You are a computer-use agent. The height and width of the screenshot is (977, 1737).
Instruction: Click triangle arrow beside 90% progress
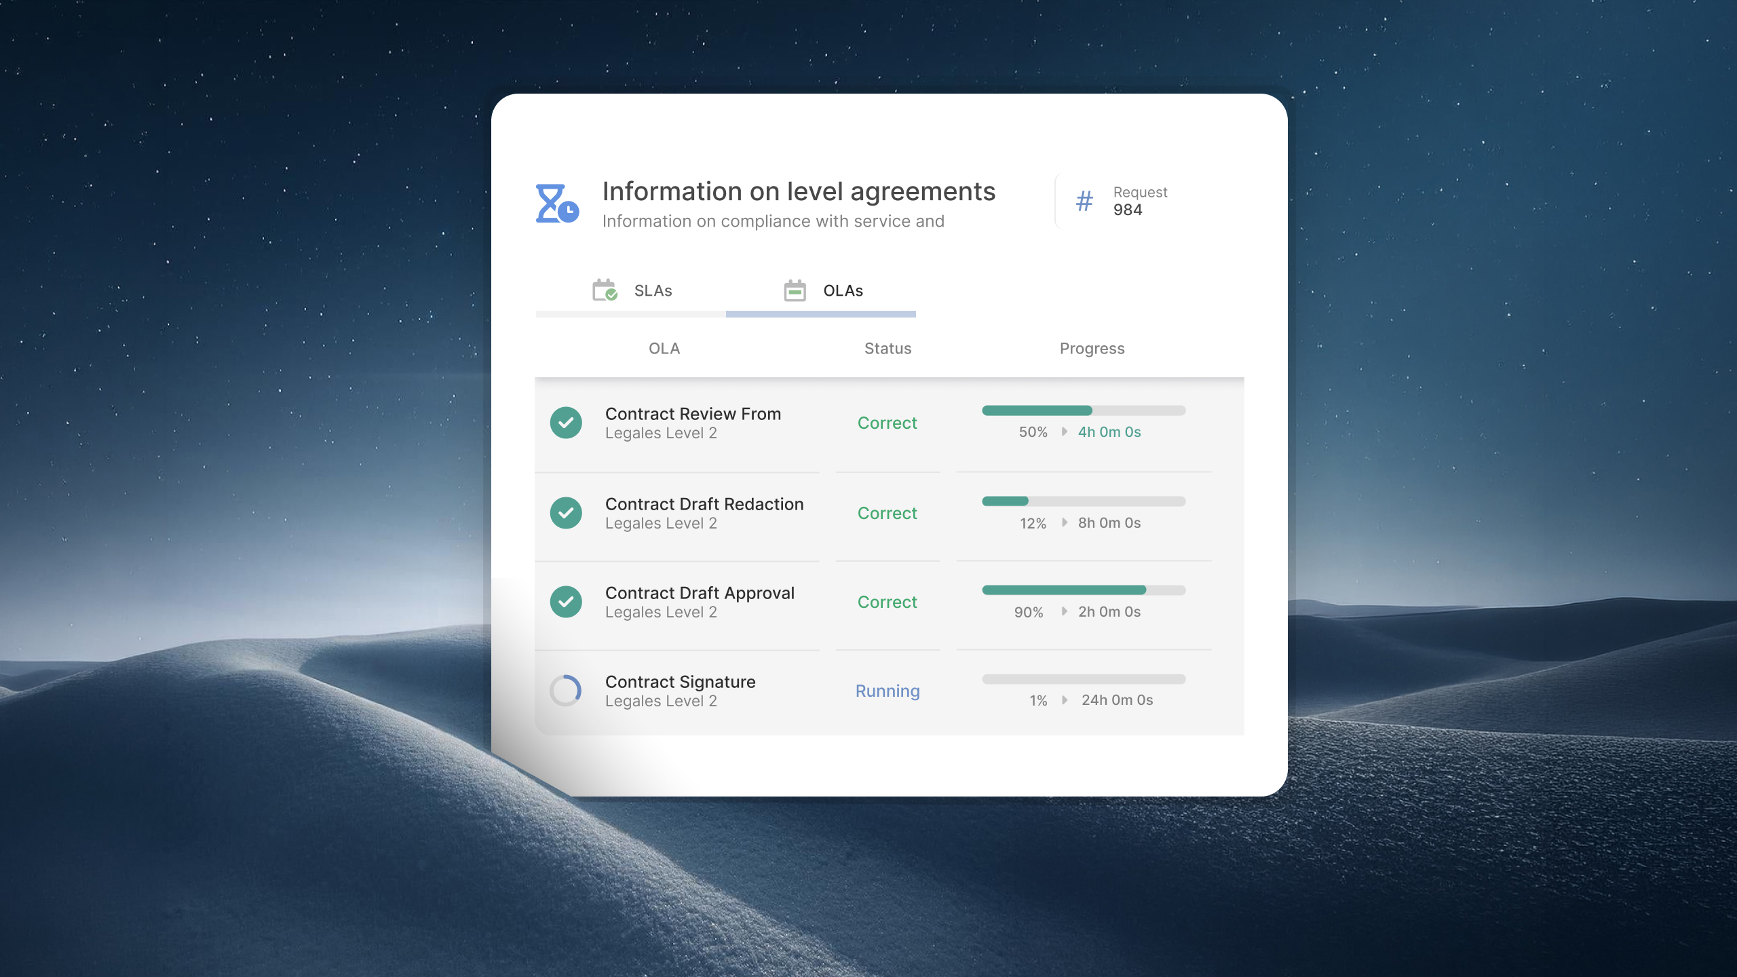pyautogui.click(x=1065, y=611)
